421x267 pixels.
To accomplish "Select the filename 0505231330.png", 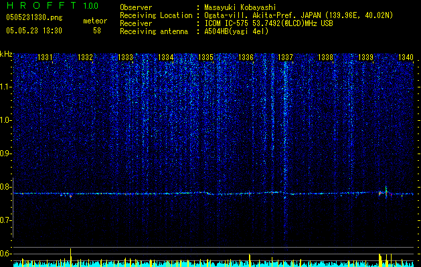I will point(34,17).
